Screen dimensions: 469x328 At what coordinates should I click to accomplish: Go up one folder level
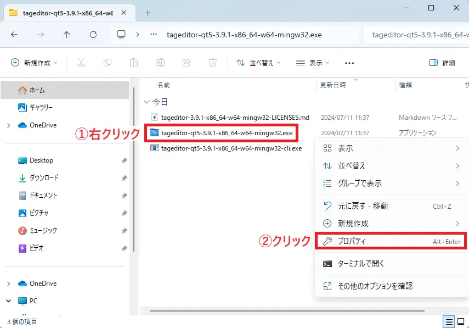(x=67, y=35)
